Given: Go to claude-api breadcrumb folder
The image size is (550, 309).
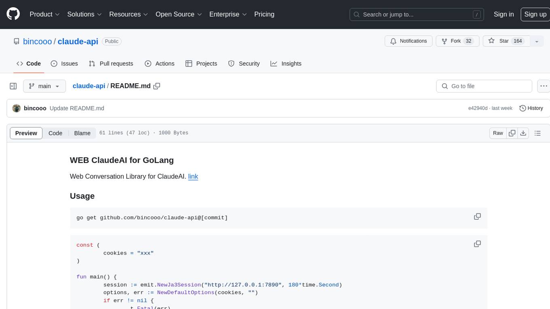Looking at the screenshot, I should (89, 86).
